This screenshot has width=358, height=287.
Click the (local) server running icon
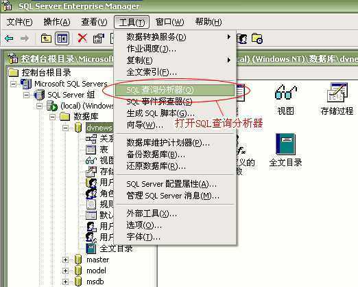(52, 106)
